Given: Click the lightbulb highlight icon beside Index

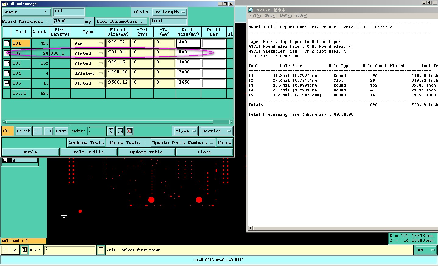Looking at the screenshot, I should (111, 131).
